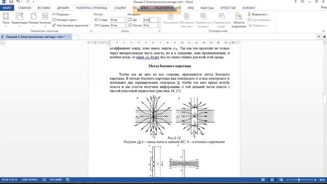The image size is (327, 184).
Task: Open the ВСТАВКА ribbon tab
Action: point(44,8)
